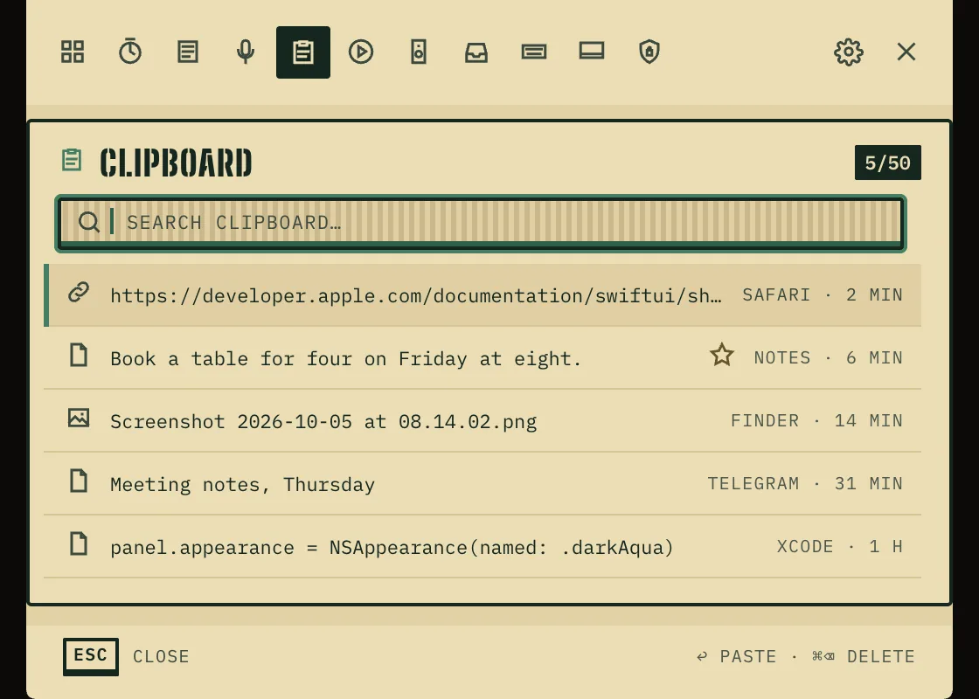Select 'Book a table for four' entry
This screenshot has height=699, width=979.
pyautogui.click(x=483, y=358)
